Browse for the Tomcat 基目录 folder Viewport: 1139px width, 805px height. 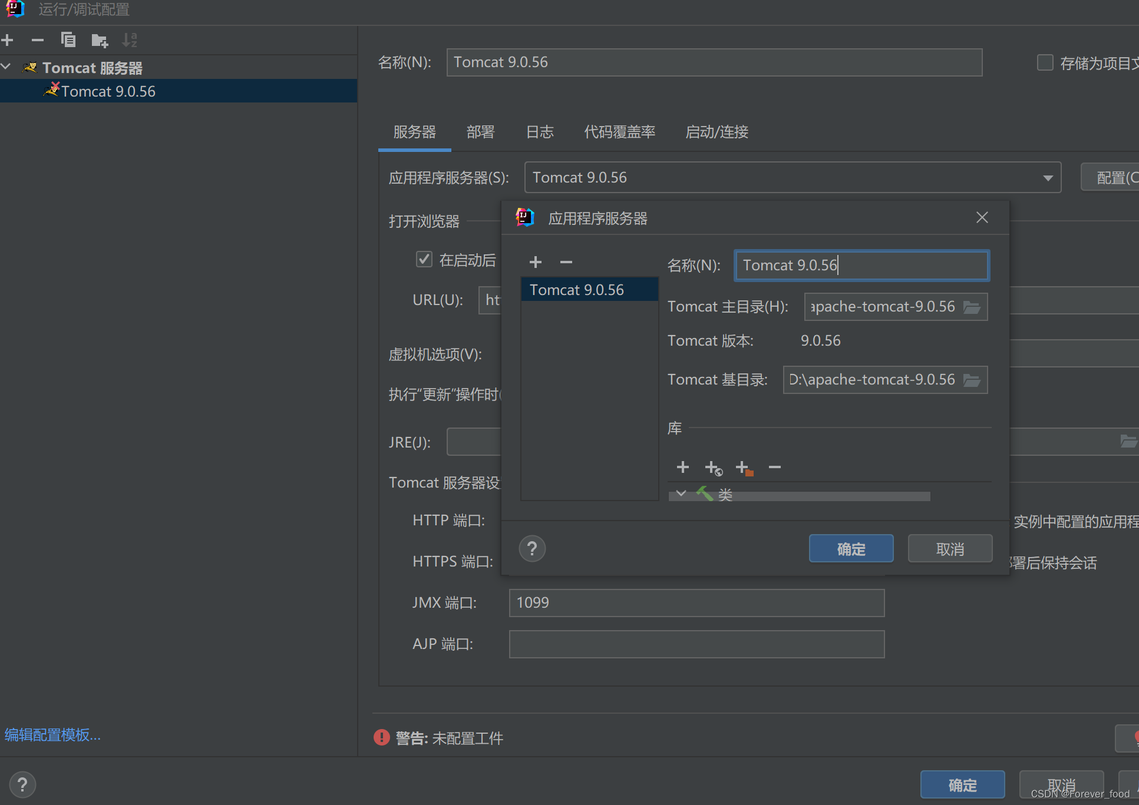coord(972,380)
